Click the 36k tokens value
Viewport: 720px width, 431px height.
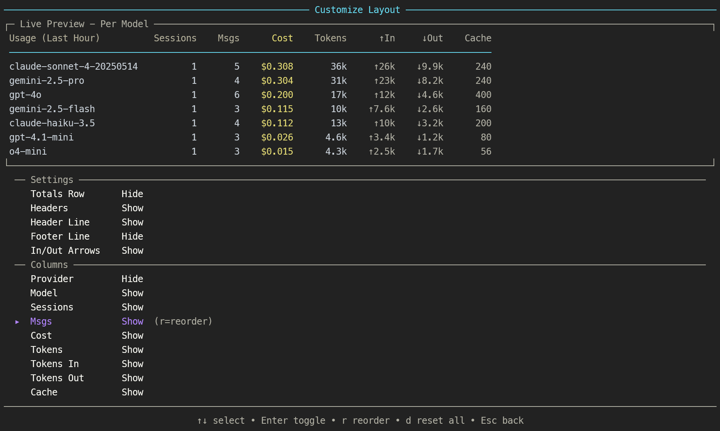(339, 67)
